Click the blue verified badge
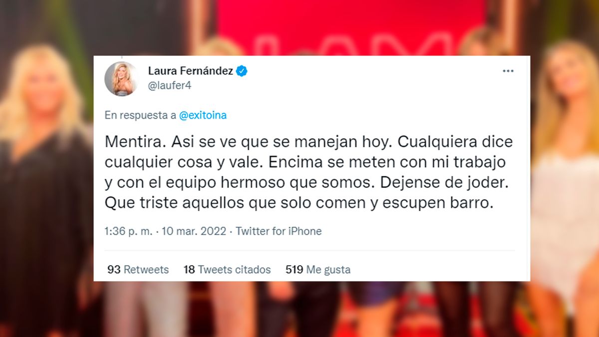The image size is (599, 337). coord(242,71)
